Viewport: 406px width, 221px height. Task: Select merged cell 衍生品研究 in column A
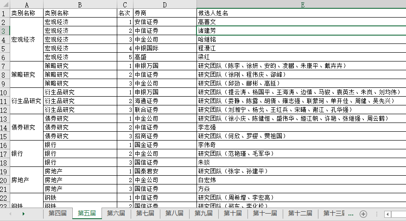click(x=27, y=101)
